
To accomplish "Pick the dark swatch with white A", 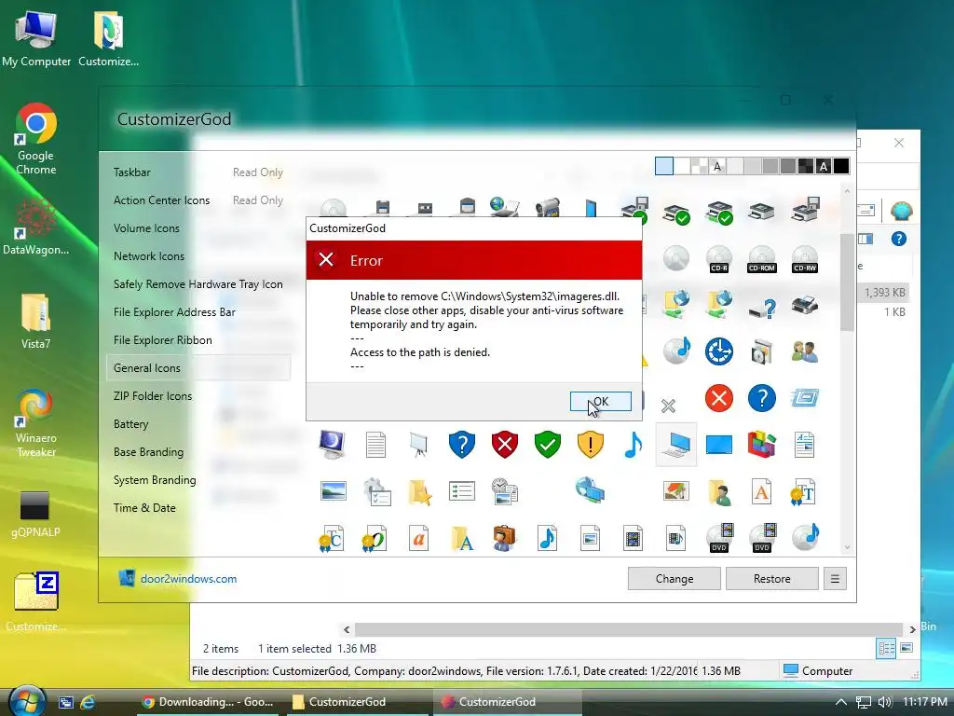I will click(x=824, y=166).
